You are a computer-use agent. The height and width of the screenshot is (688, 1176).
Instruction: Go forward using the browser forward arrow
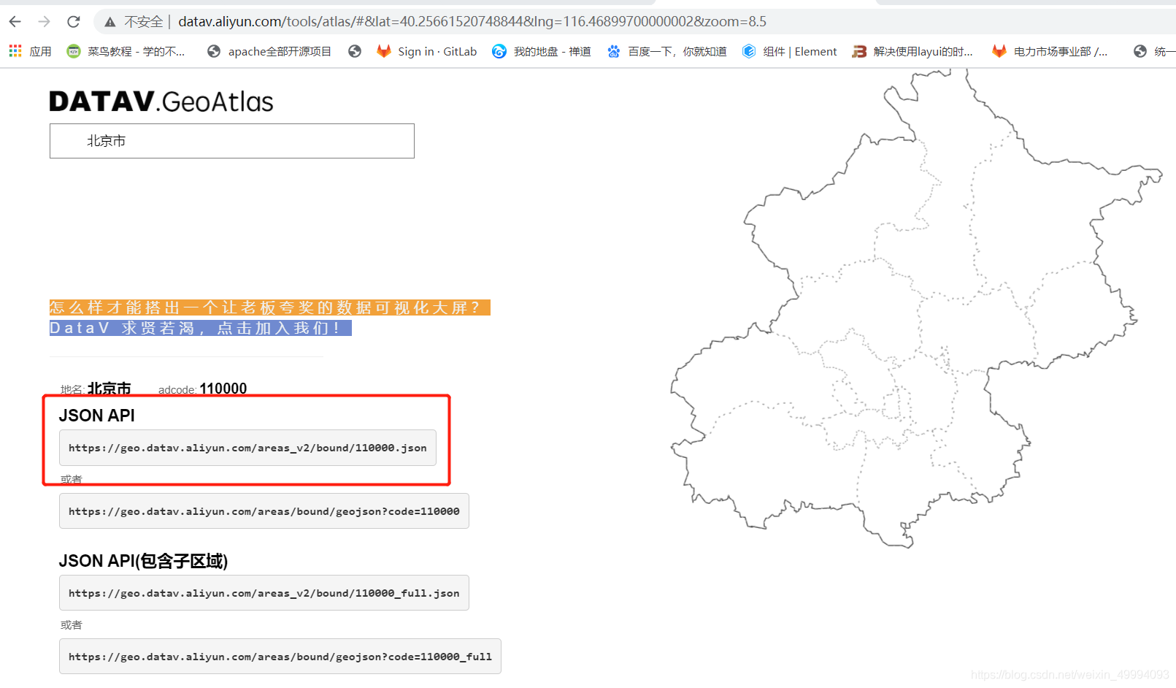[45, 22]
